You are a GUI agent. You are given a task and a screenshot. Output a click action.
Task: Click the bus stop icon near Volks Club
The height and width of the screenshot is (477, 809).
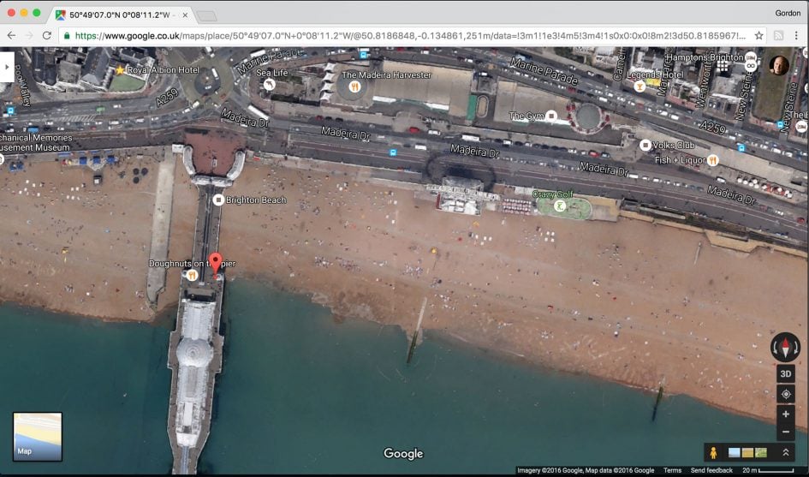(741, 148)
